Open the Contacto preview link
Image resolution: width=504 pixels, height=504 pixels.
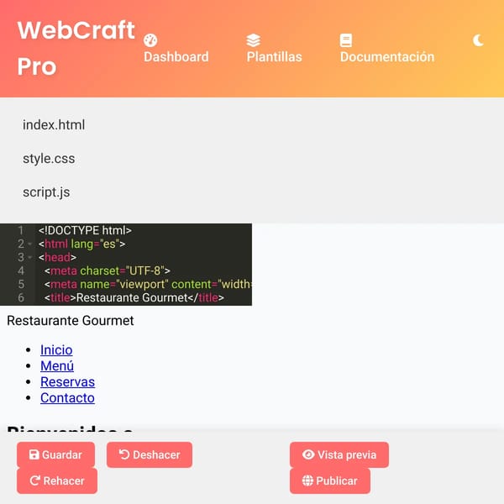(x=67, y=398)
